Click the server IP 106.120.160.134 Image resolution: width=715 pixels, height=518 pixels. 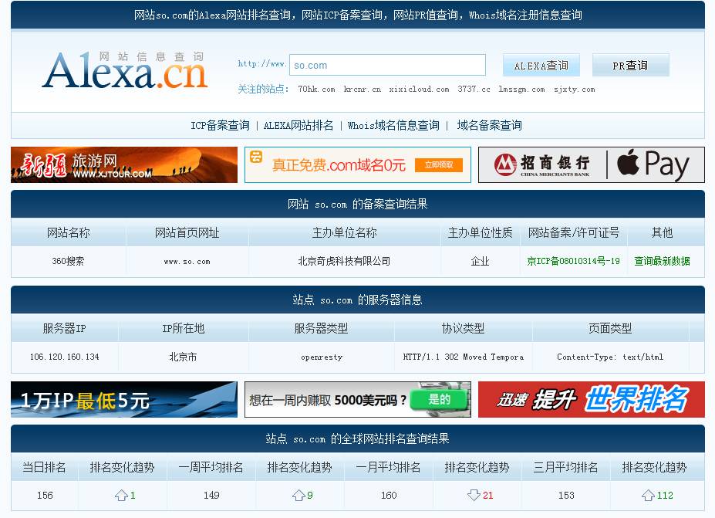(x=64, y=357)
